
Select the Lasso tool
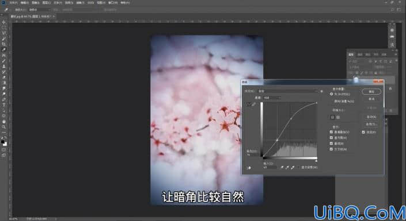(3, 33)
